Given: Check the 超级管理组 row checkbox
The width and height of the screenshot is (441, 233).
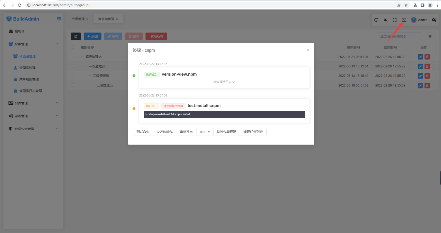Looking at the screenshot, I should pos(72,56).
